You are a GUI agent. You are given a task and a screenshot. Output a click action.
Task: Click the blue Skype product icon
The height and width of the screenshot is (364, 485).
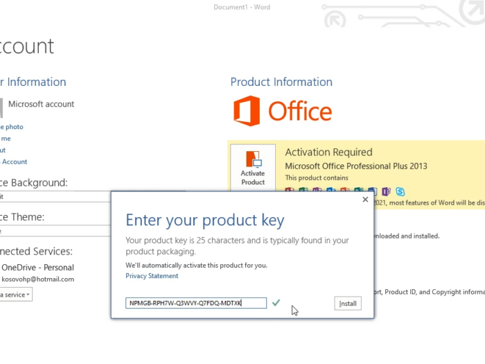click(x=400, y=191)
